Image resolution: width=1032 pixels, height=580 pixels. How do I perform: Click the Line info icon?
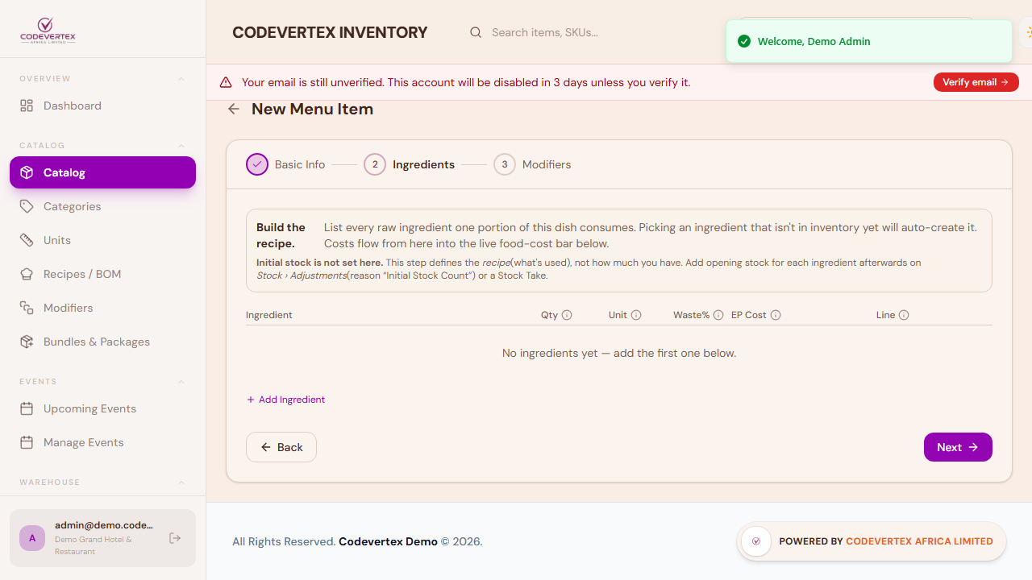point(904,315)
